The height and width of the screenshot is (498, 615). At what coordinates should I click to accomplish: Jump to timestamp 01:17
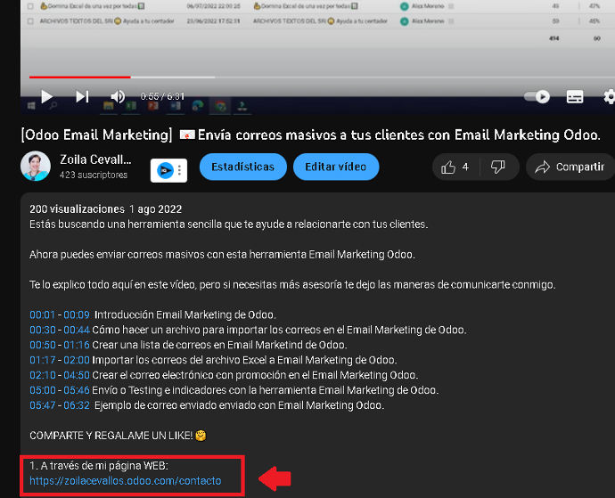[x=43, y=360]
